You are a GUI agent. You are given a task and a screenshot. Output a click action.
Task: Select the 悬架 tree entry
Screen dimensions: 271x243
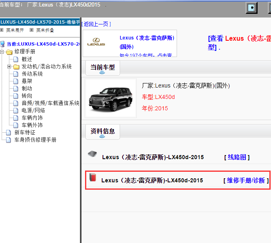pos(27,81)
